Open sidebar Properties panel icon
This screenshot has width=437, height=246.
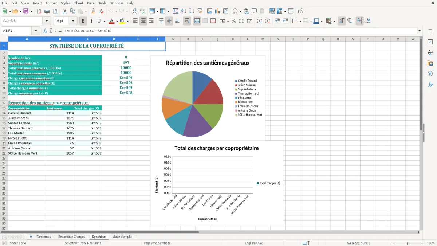coord(430,42)
